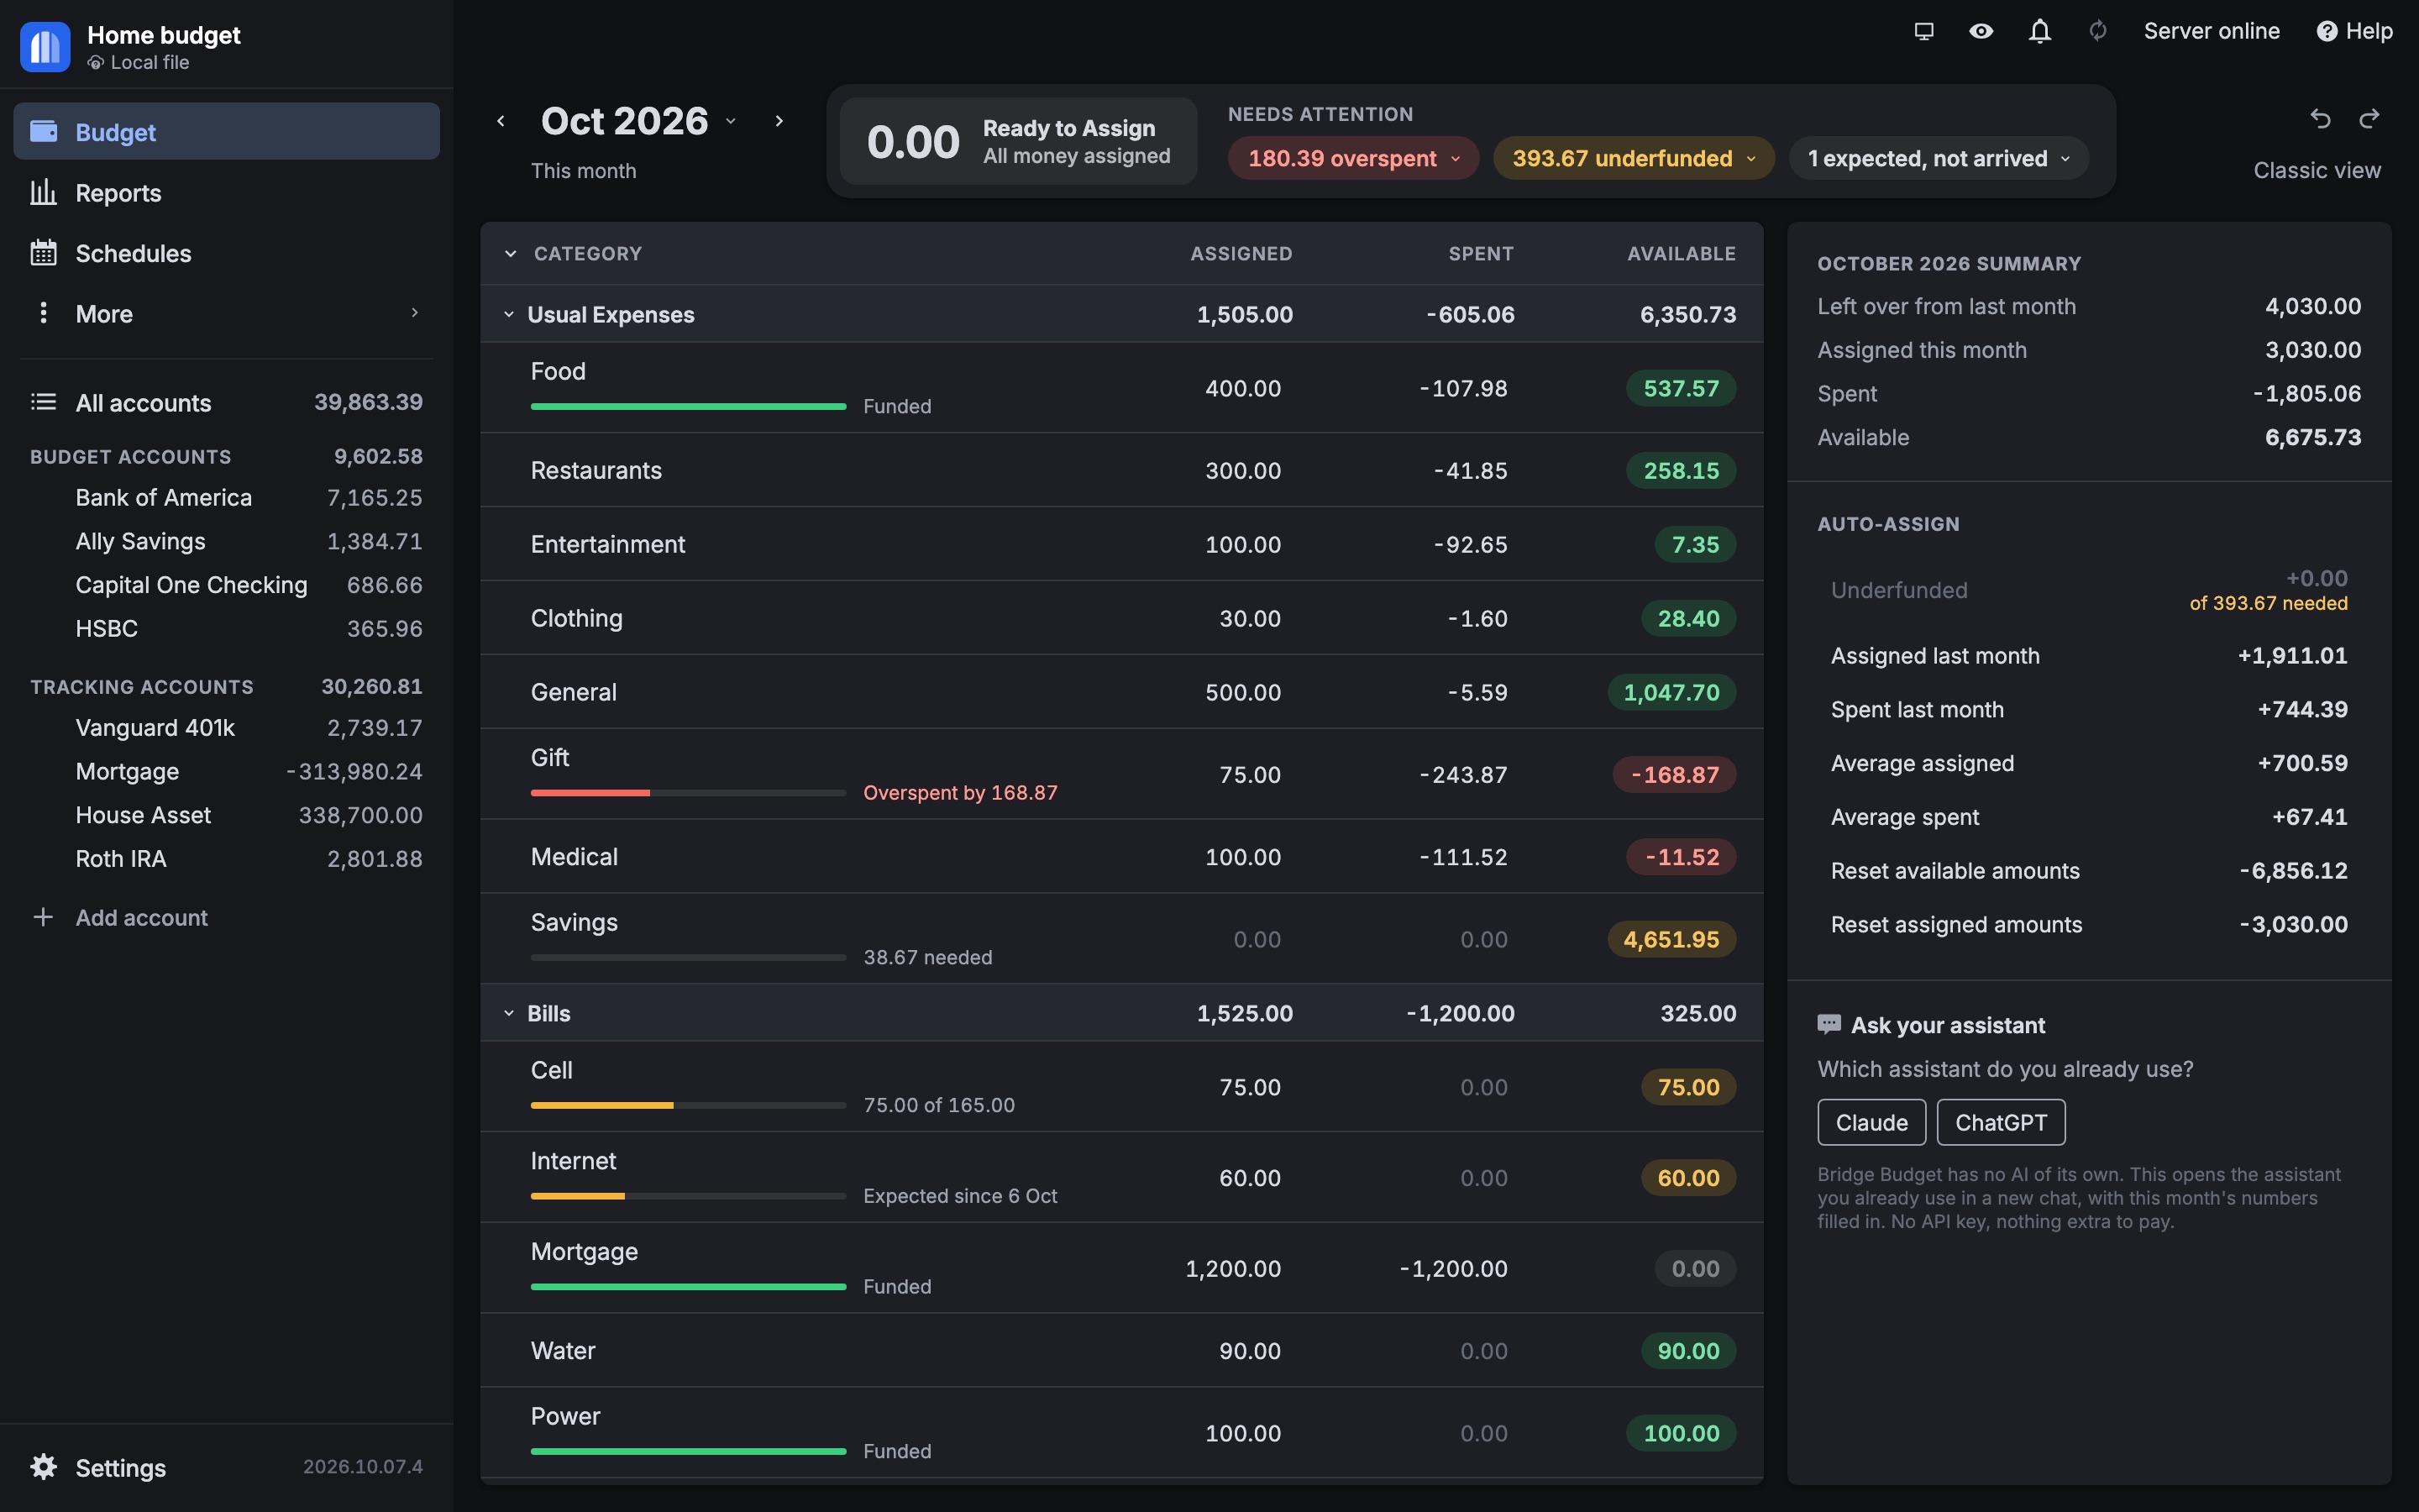Click Savings available 4,651.95 pill
The width and height of the screenshot is (2419, 1512).
[1671, 939]
